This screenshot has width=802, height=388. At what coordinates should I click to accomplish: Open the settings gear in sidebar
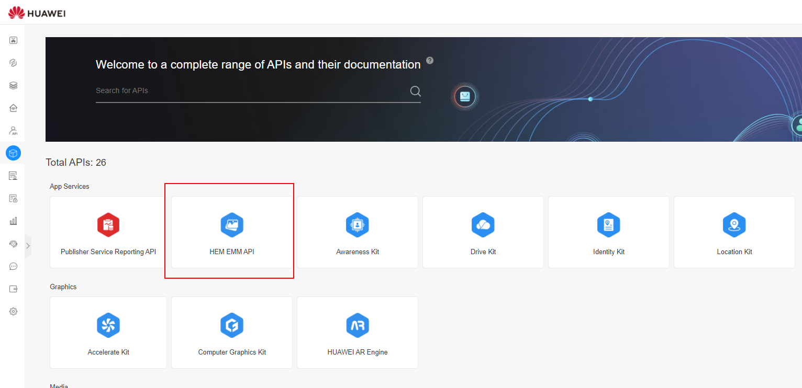click(x=14, y=311)
